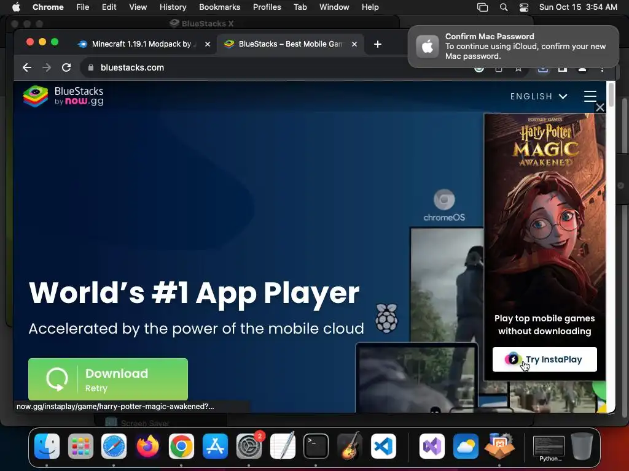Screen dimensions: 629x471
Task: Click the date and time in menu bar
Action: 578,7
